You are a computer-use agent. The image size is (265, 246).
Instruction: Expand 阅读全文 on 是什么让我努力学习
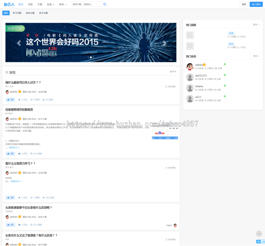pos(16,181)
